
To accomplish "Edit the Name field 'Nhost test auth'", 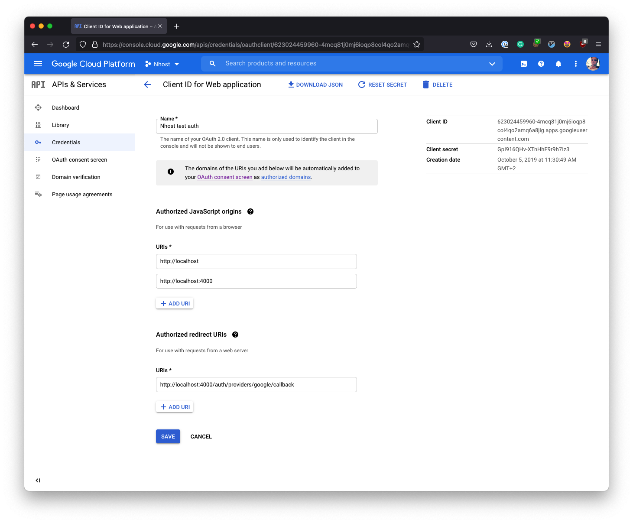I will (266, 126).
